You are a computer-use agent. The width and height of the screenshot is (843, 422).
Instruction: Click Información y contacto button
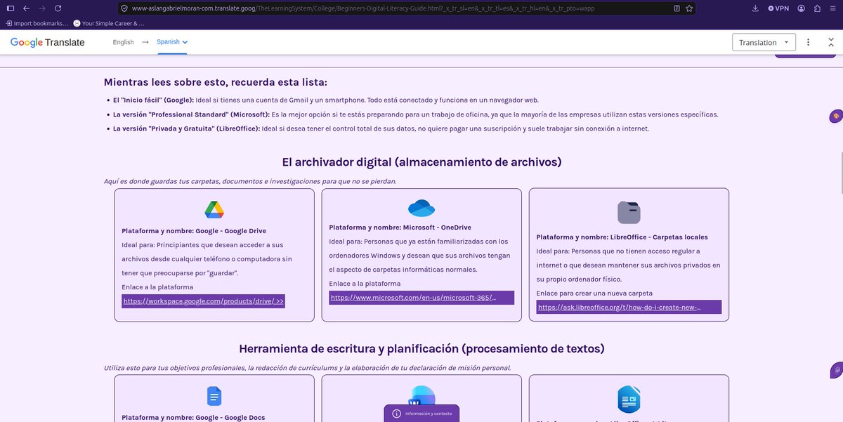(421, 414)
